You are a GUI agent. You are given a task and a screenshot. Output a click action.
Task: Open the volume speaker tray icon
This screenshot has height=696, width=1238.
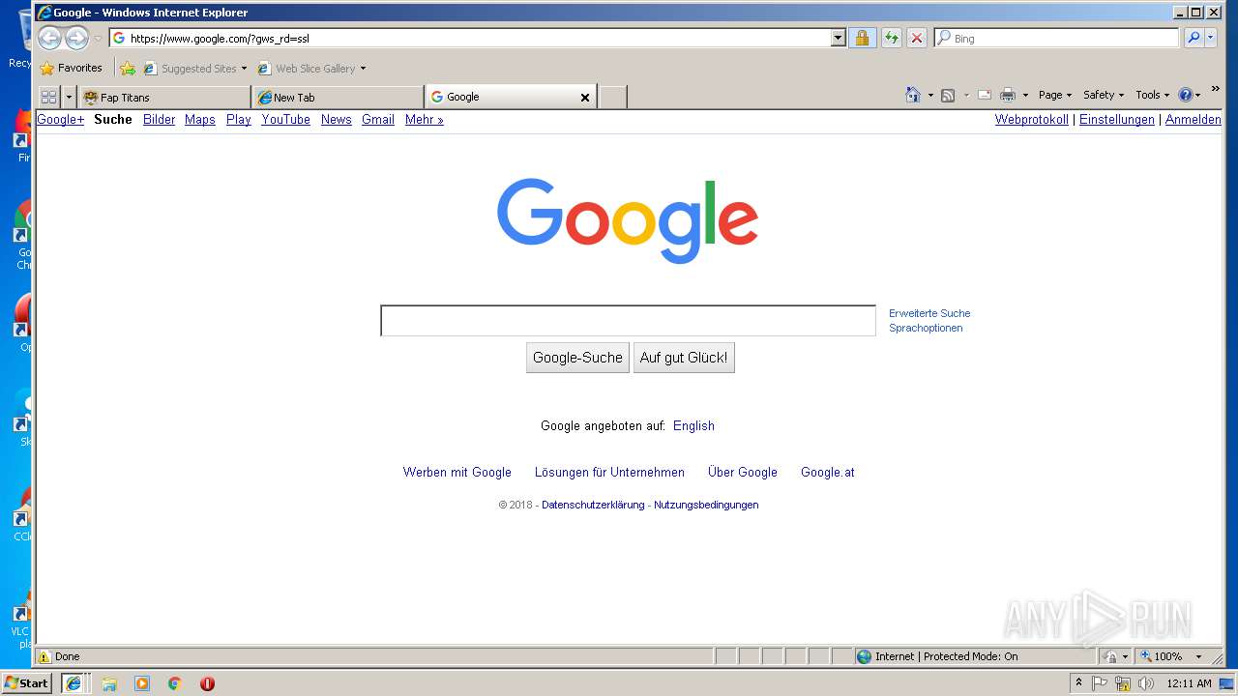pyautogui.click(x=1146, y=683)
